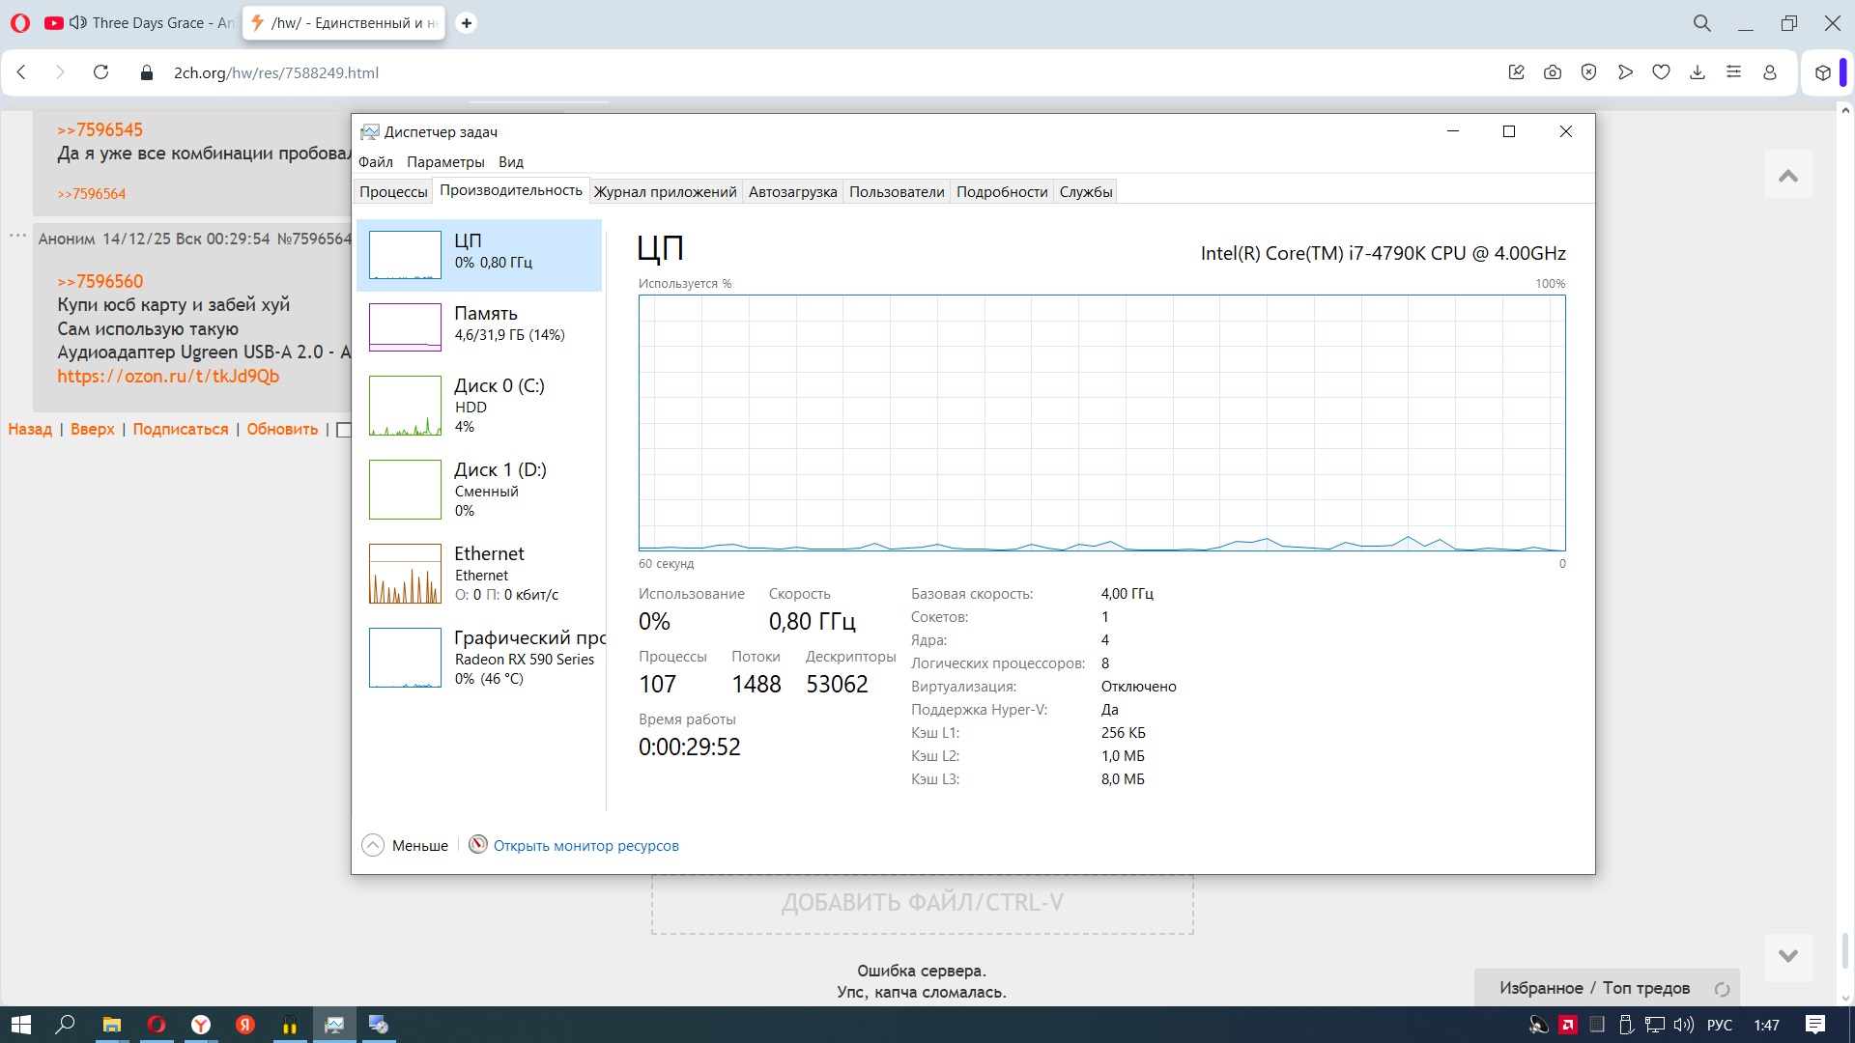The width and height of the screenshot is (1855, 1043).
Task: Open the Параметры menu
Action: coord(445,162)
